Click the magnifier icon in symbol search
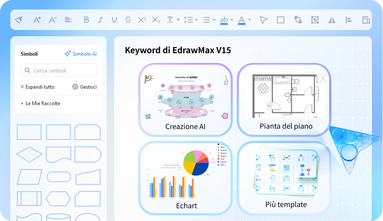The height and width of the screenshot is (221, 383). pos(28,71)
